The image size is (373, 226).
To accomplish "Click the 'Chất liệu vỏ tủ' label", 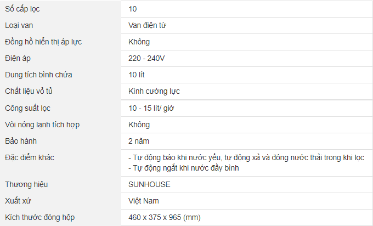I will point(31,91).
